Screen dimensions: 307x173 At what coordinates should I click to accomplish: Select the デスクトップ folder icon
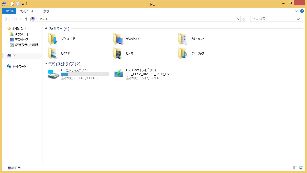click(118, 39)
